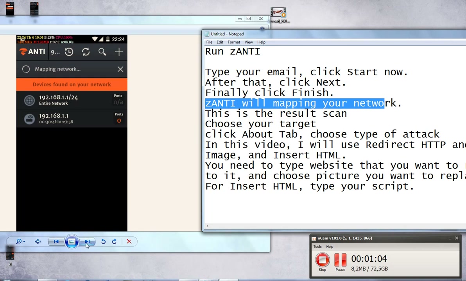Viewport: 466px width, 281px height.
Task: Click the Notepad icon in title bar
Action: click(207, 34)
